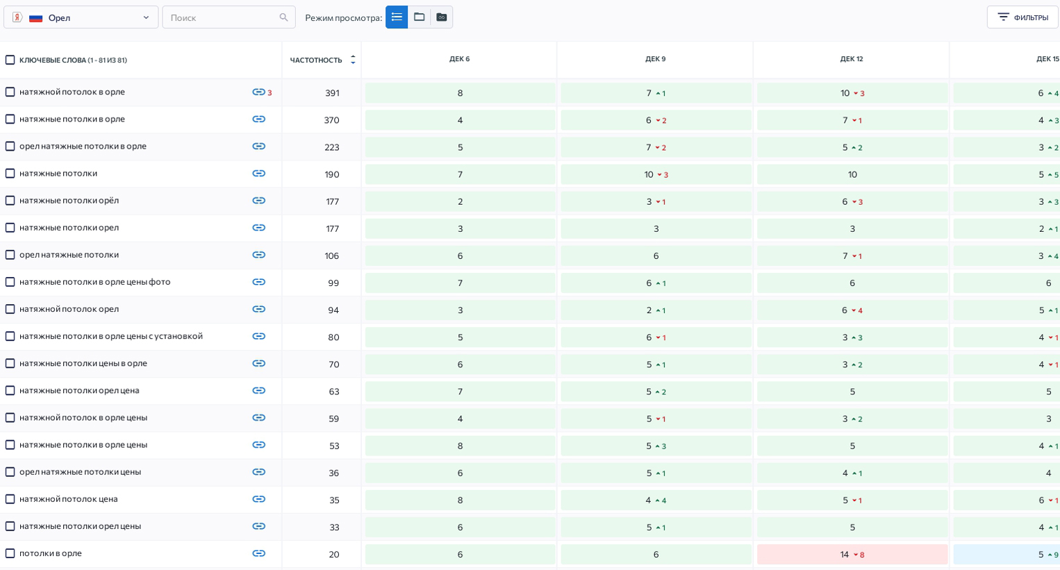The height and width of the screenshot is (570, 1060).
Task: Open link icon in 'натяжные потолки' row
Action: tap(258, 173)
